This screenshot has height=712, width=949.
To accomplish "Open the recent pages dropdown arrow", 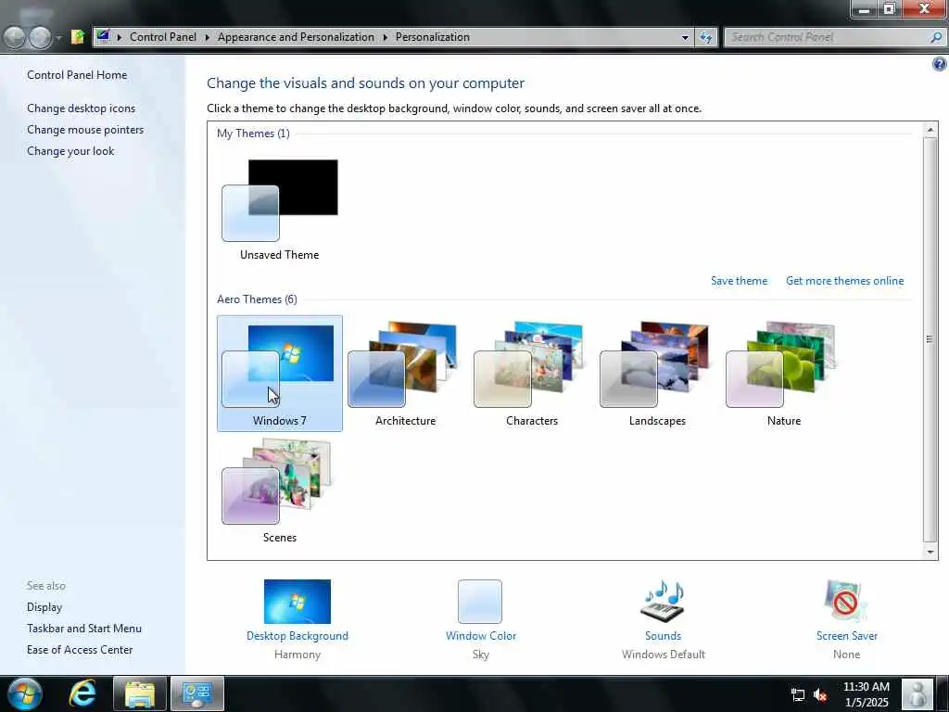I will coord(58,37).
